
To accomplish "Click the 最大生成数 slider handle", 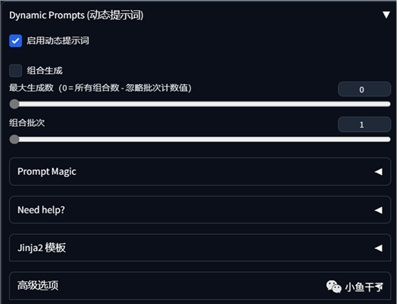I will (14, 104).
